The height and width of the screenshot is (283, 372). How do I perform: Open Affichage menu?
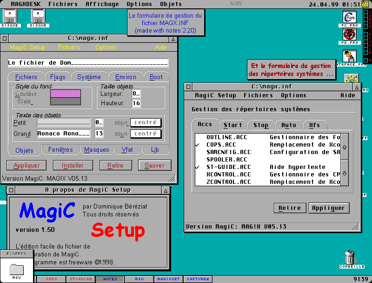pos(102,4)
